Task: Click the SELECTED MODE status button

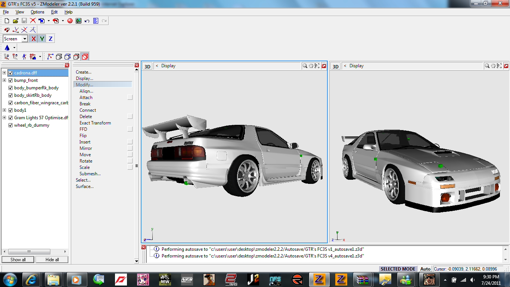Action: coord(398,269)
